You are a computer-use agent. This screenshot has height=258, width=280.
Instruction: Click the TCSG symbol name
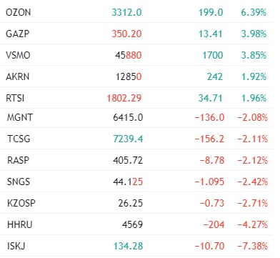click(19, 139)
